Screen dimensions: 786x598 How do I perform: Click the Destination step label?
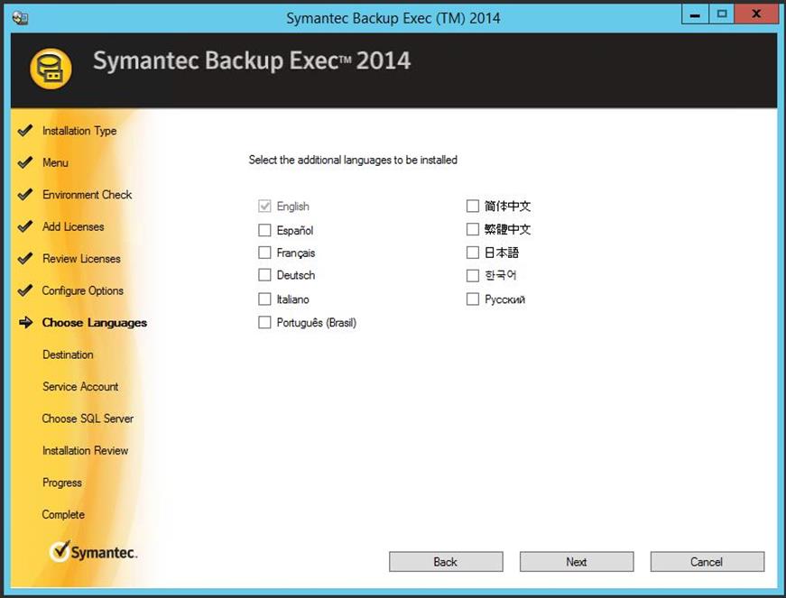(68, 354)
